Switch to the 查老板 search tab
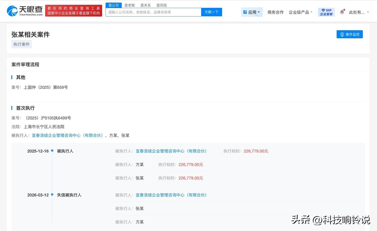The width and height of the screenshot is (377, 231). (x=130, y=5)
